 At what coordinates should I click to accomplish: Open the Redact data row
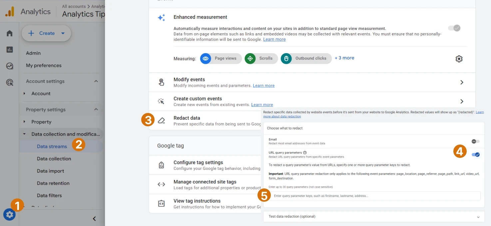[205, 121]
